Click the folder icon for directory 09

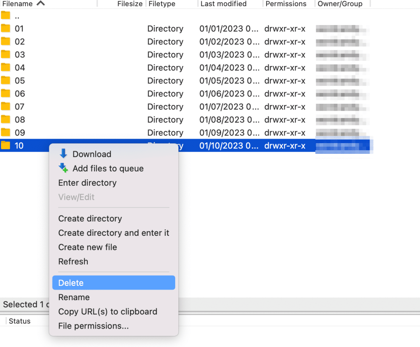pos(6,132)
